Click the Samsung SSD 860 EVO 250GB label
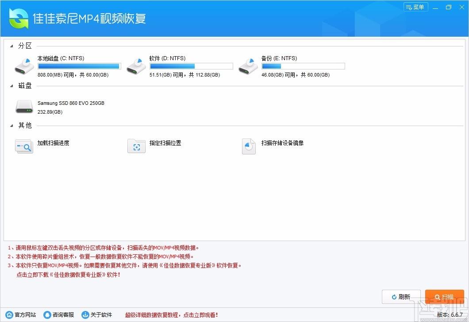 [71, 103]
